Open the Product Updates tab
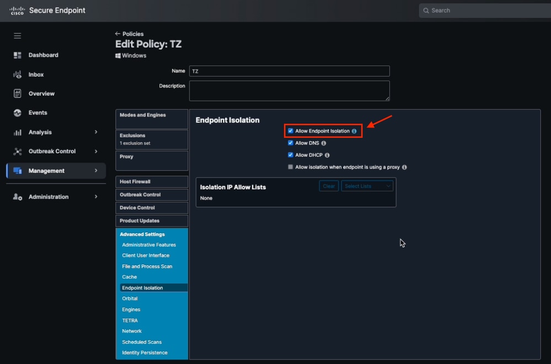Screen dimensions: 551x364 (x=152, y=221)
